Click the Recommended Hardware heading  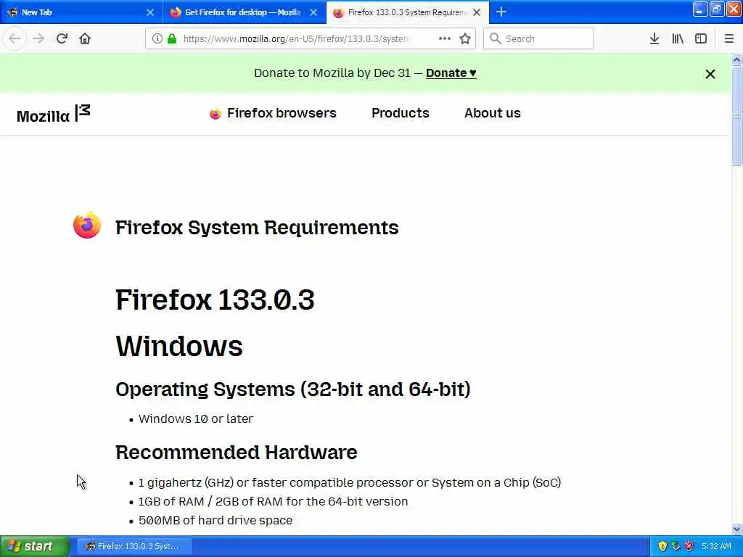point(236,453)
